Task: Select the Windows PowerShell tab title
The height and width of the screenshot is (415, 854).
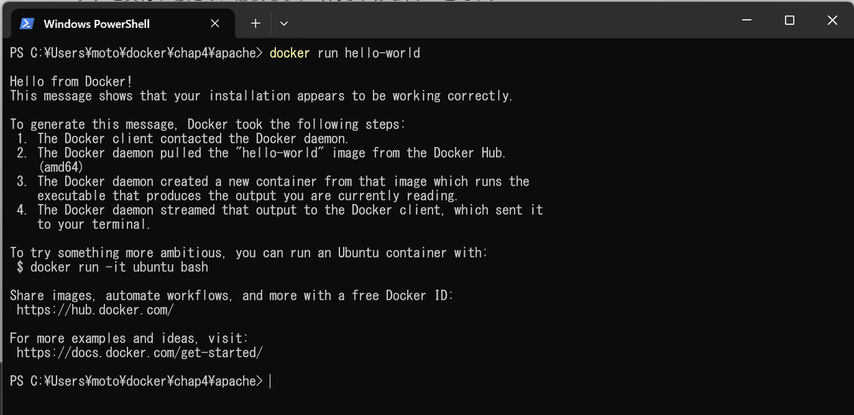Action: click(x=97, y=23)
